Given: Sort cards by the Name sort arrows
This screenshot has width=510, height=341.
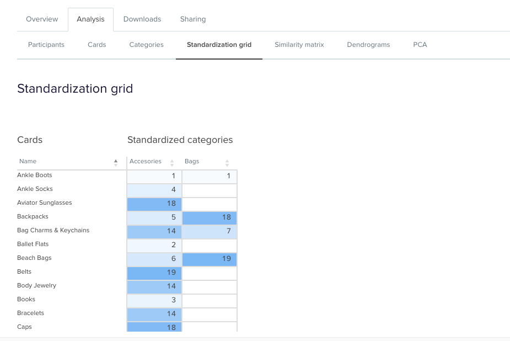Looking at the screenshot, I should click(x=116, y=163).
